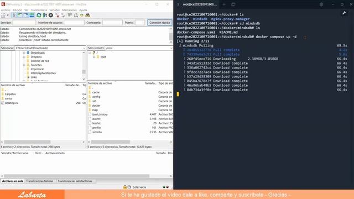The height and width of the screenshot is (199, 354).
Task: Open the Transferencia menu
Action: pos(39,10)
